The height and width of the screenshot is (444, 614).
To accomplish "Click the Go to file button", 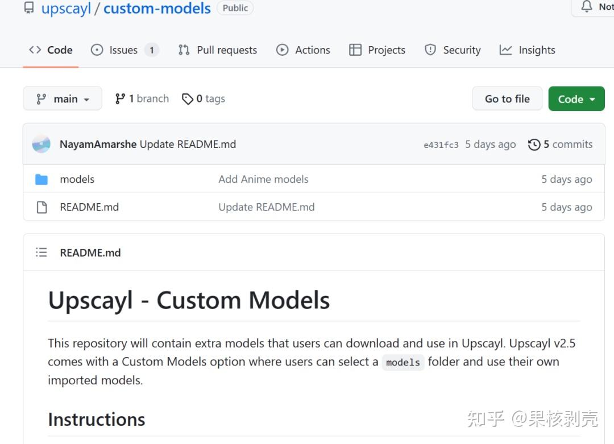I will (507, 98).
